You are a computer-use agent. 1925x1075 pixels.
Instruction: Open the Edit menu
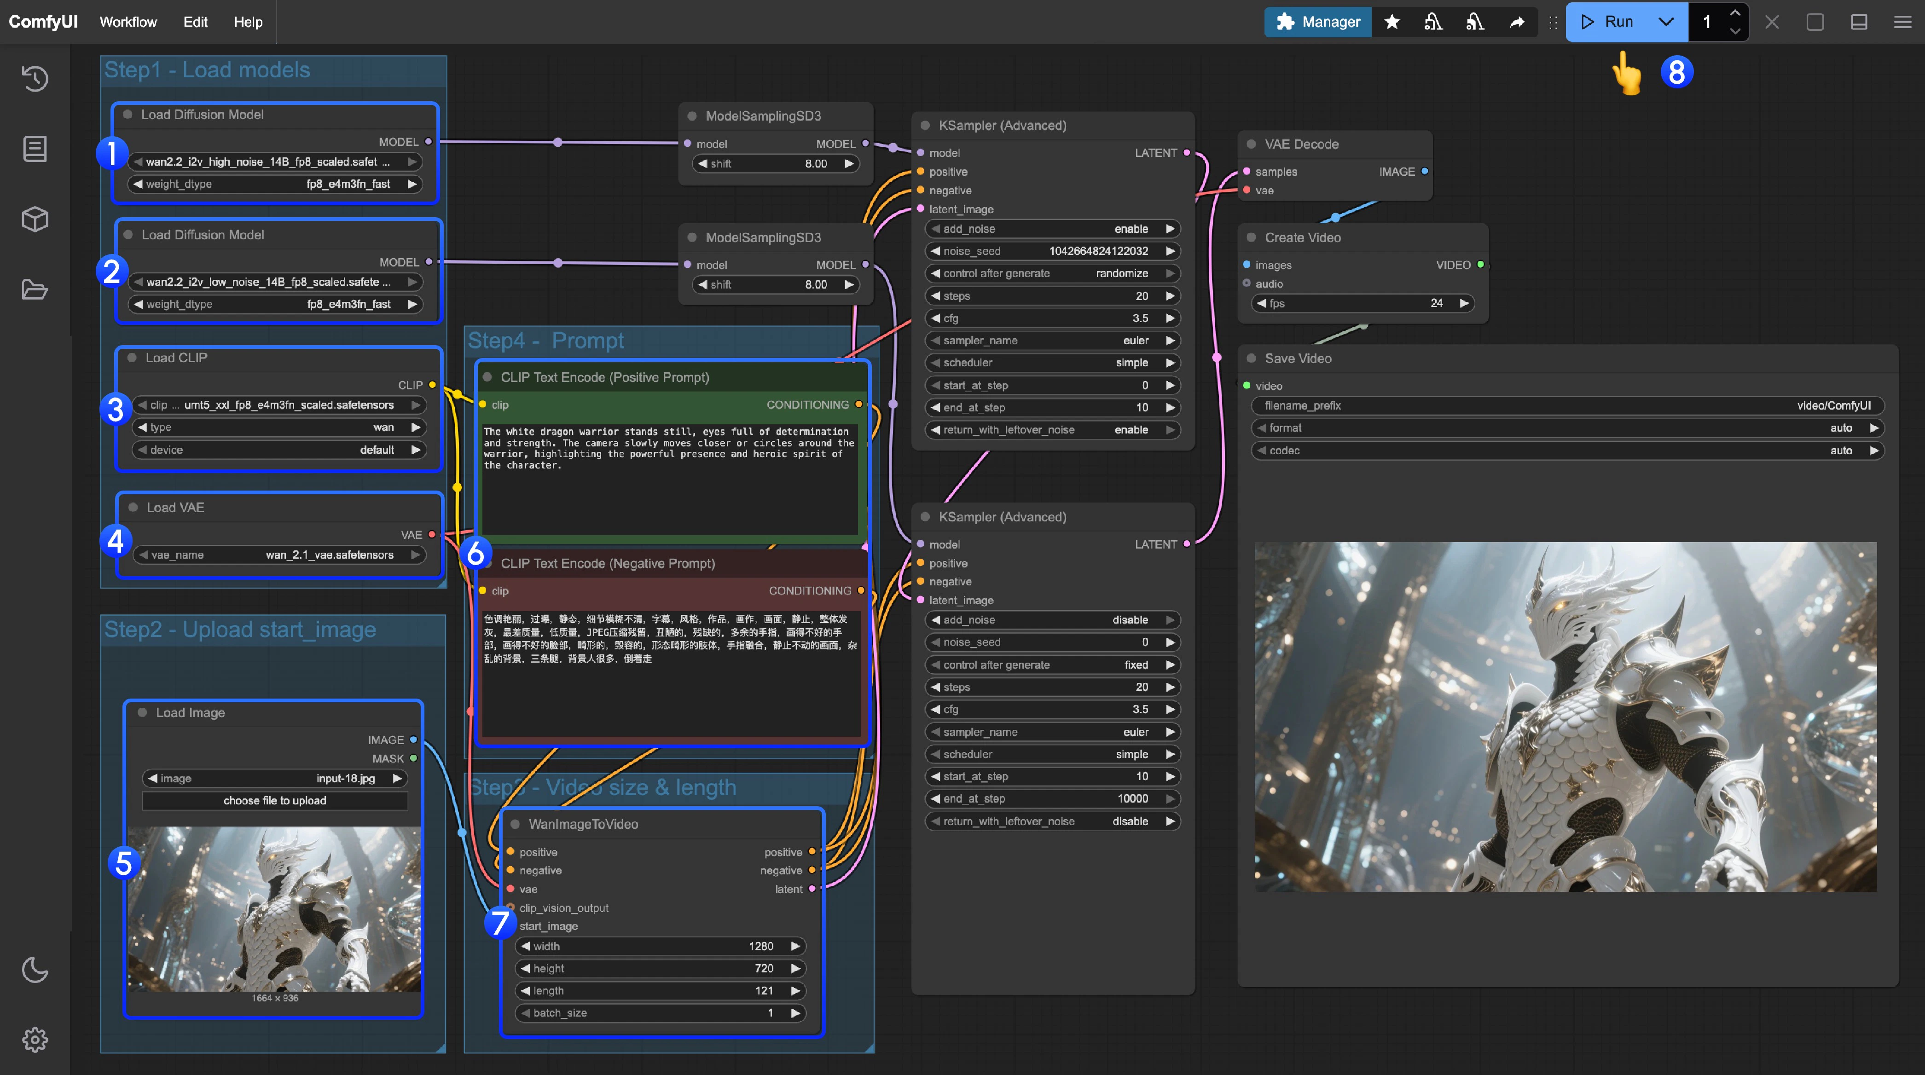[195, 22]
